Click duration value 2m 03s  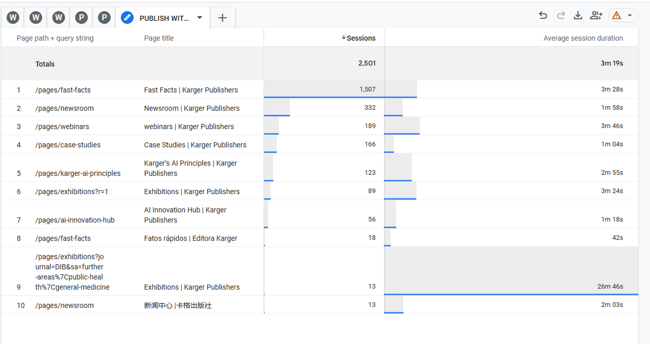[x=612, y=305]
